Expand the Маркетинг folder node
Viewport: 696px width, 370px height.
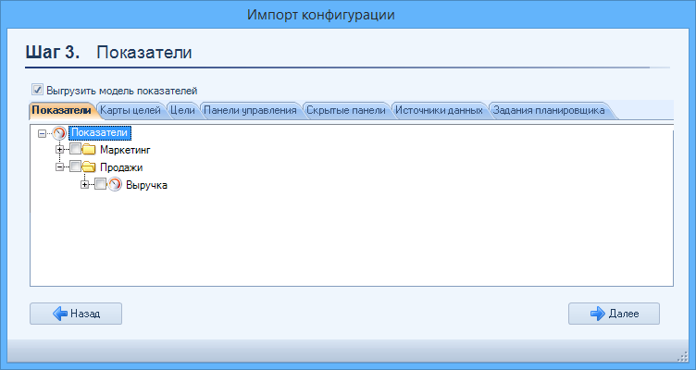[59, 150]
